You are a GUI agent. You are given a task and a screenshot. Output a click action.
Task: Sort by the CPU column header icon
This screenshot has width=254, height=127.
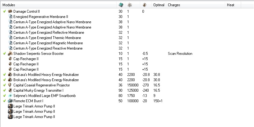click(121, 5)
